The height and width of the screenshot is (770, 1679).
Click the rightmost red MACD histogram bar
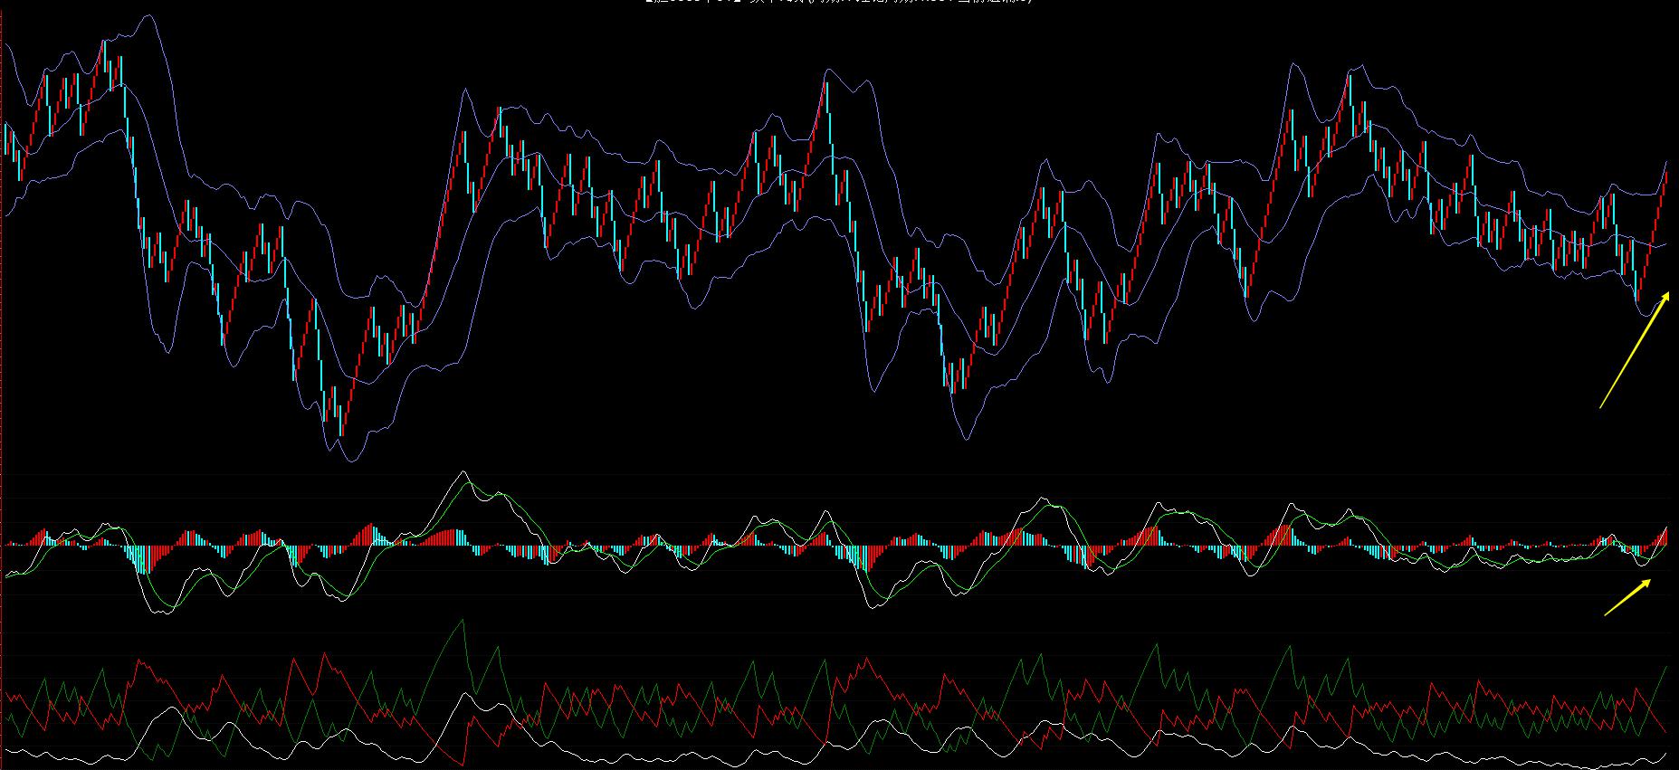pos(1666,536)
